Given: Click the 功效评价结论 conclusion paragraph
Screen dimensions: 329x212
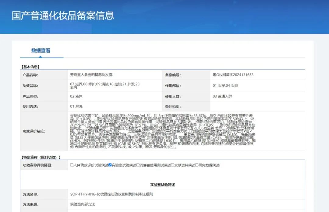Looking at the screenshot, I should click(163, 131).
